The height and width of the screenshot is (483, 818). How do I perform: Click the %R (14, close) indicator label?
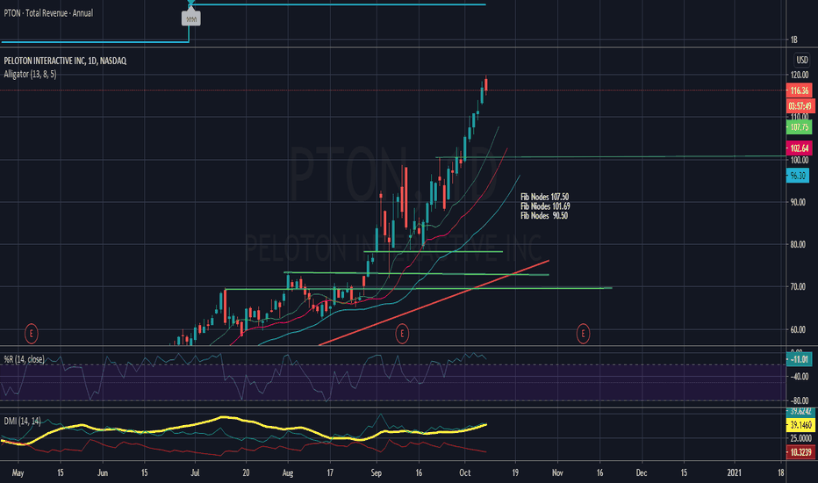[x=24, y=359]
